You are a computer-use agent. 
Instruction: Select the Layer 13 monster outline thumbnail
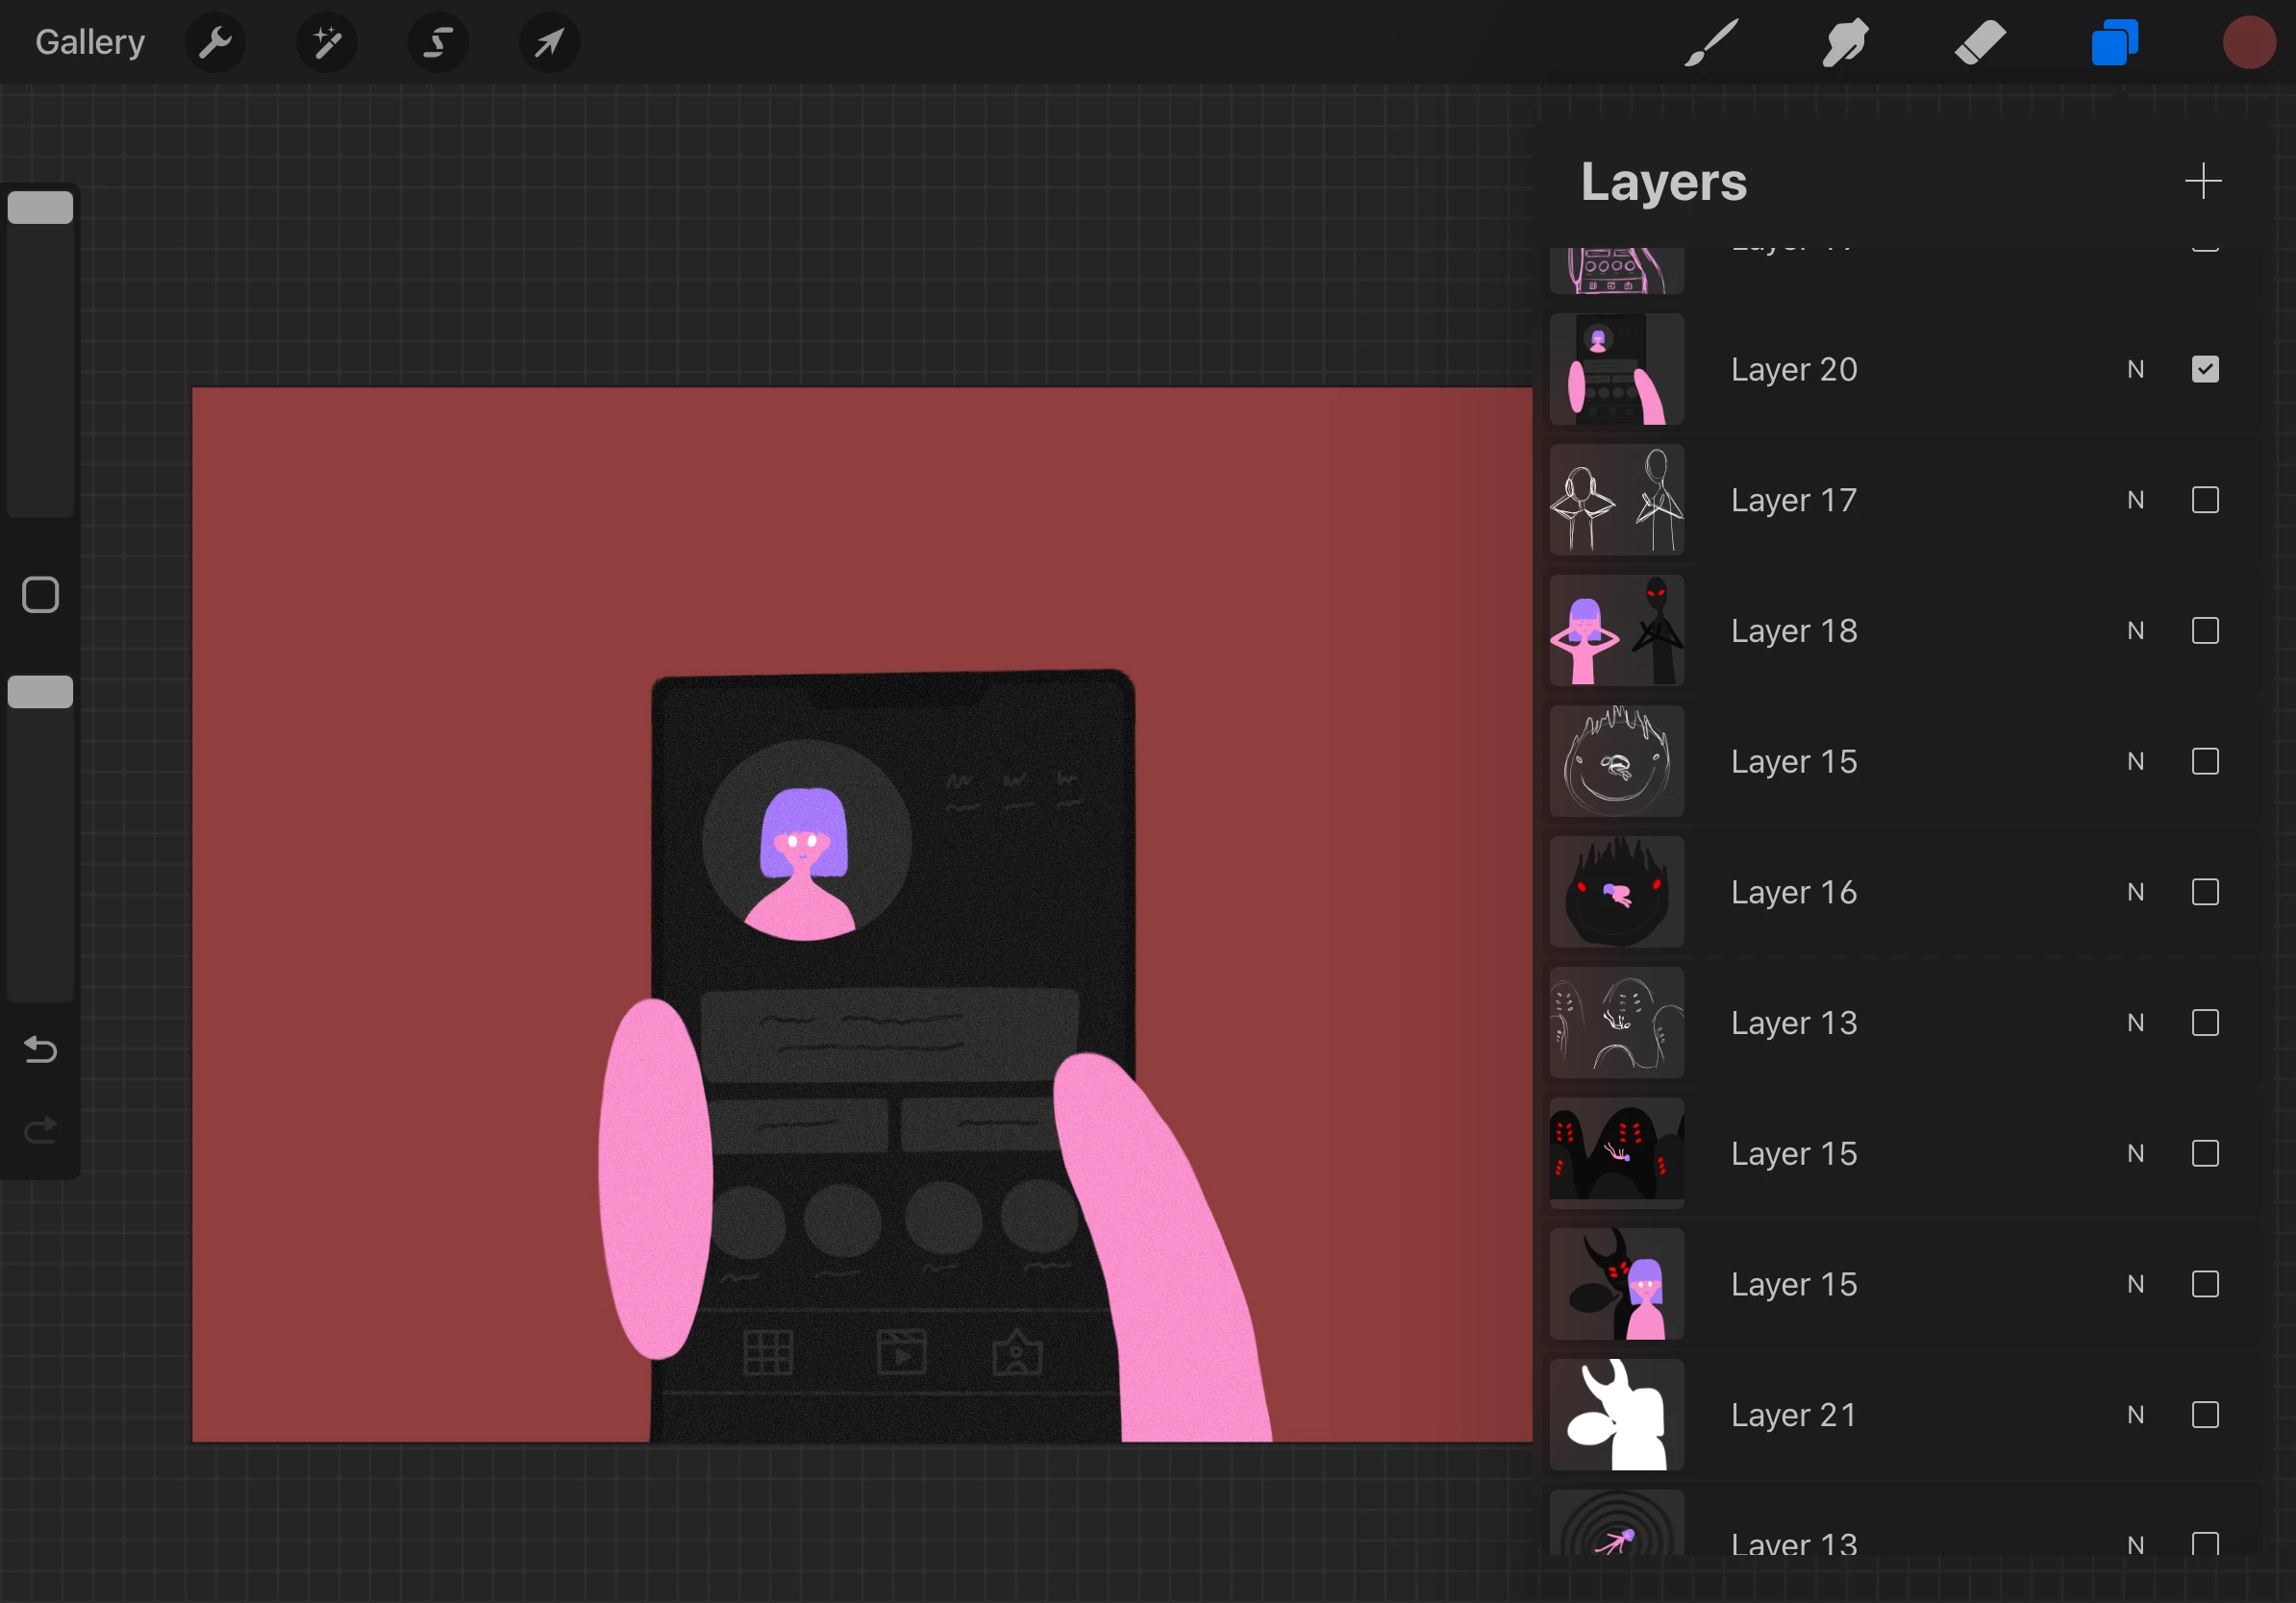(x=1617, y=1023)
